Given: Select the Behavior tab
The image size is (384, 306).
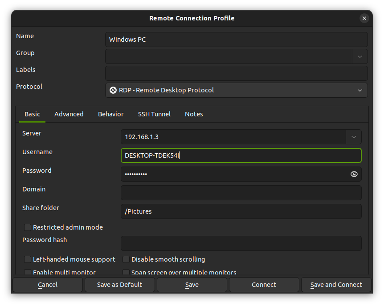Looking at the screenshot, I should tap(110, 114).
